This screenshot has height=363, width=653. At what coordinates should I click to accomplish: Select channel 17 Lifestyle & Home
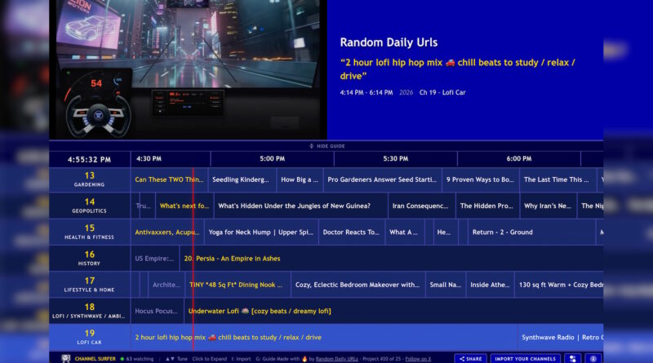pyautogui.click(x=90, y=285)
